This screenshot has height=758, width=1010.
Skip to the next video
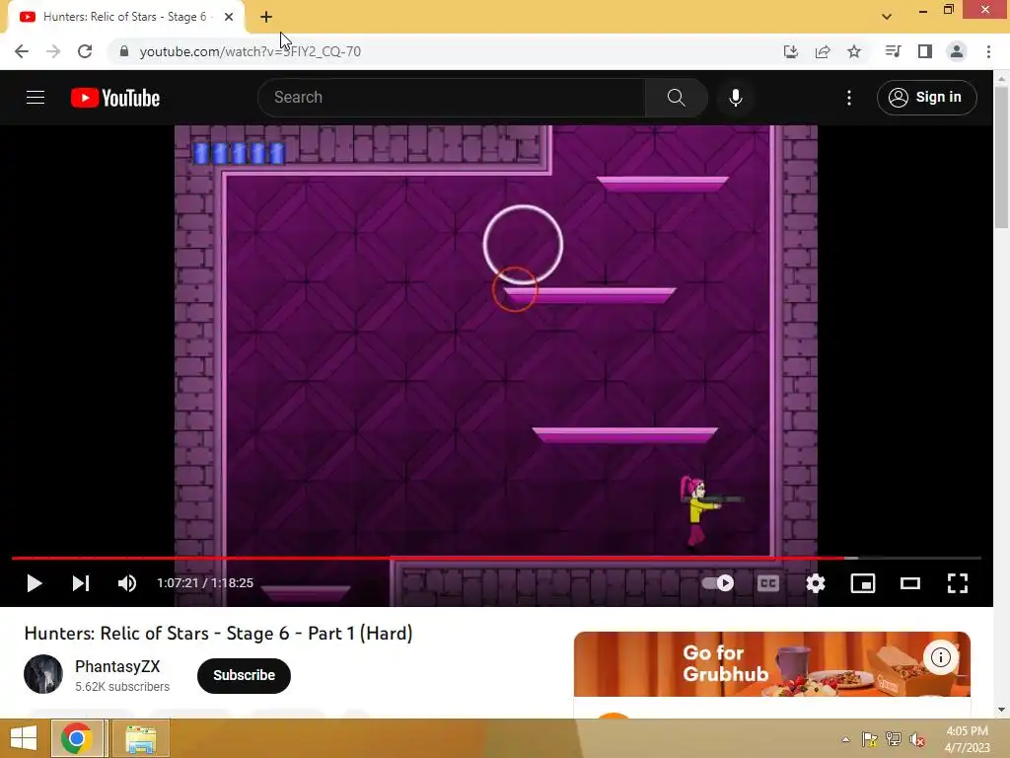tap(81, 583)
